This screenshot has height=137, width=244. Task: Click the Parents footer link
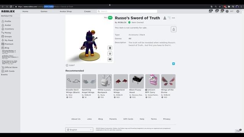(x=113, y=119)
